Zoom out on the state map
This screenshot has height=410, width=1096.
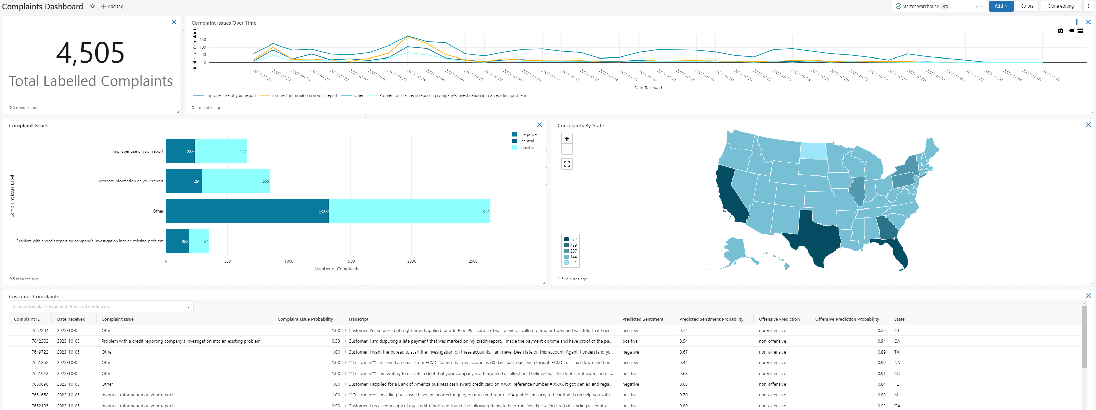coord(566,149)
